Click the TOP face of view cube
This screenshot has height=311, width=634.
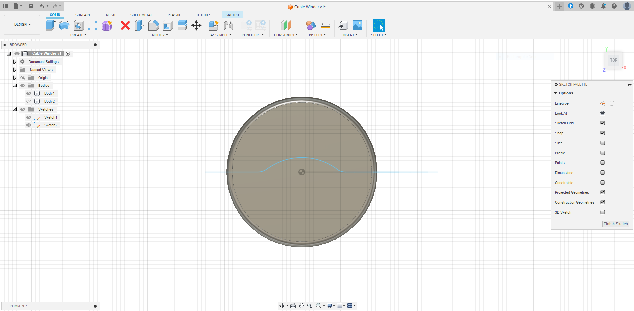(614, 60)
